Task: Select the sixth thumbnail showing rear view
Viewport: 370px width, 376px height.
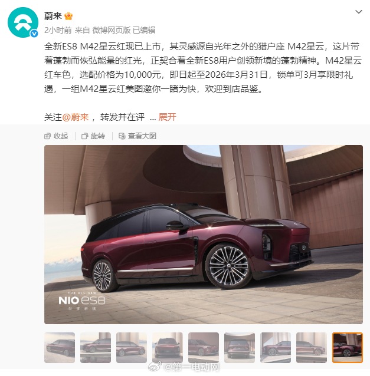Action: [240, 348]
